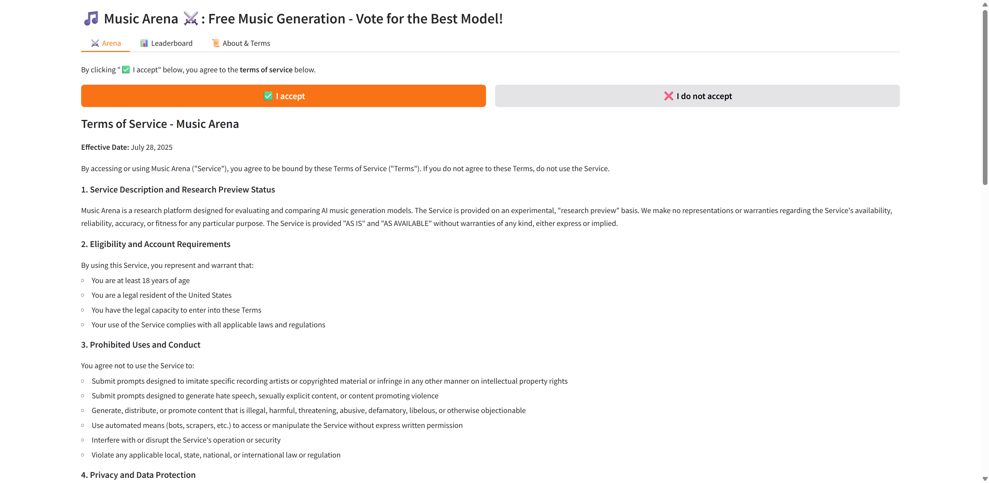Click the scrollbar down arrow
This screenshot has height=483, width=989.
(x=985, y=479)
